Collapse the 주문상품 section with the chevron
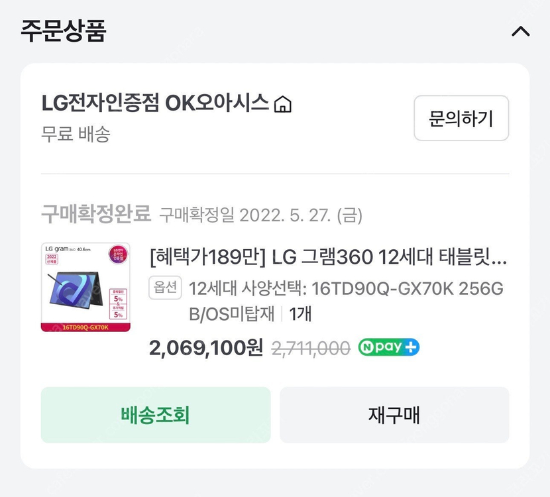Viewport: 550px width, 497px height. tap(520, 30)
